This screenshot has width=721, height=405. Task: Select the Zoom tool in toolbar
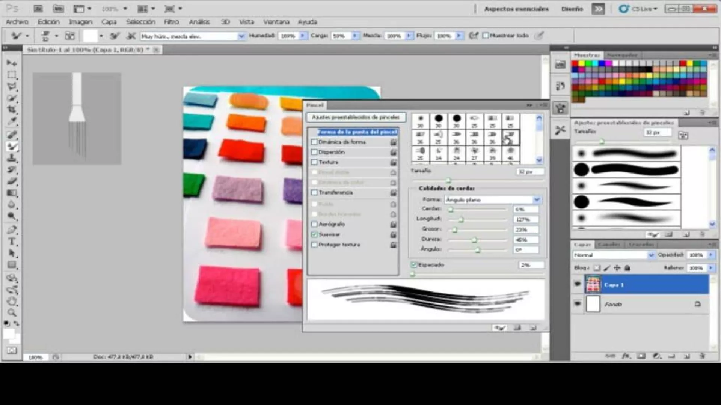(x=12, y=312)
